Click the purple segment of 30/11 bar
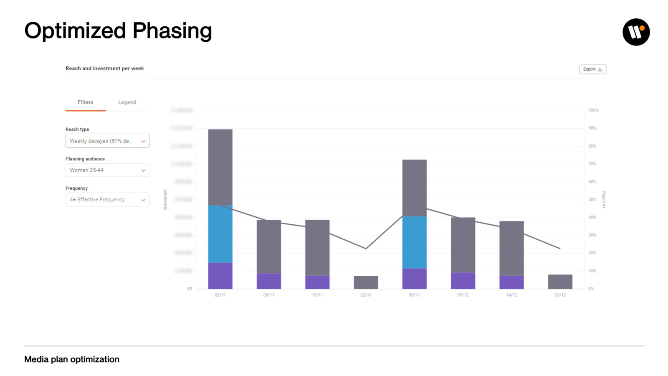 (x=414, y=279)
